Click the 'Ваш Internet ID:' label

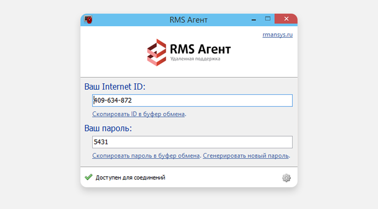click(x=115, y=87)
